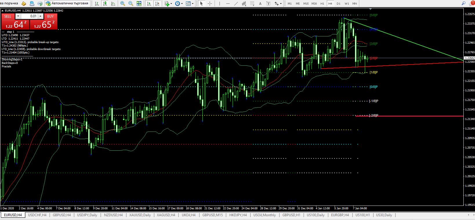Click the [0/8]P level label

(374, 87)
